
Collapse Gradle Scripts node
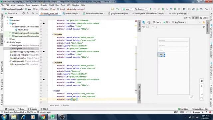[5, 42]
